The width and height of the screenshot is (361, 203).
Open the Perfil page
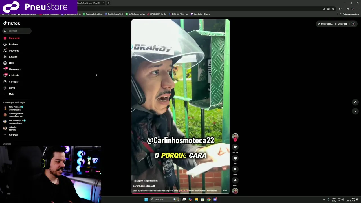(x=9, y=88)
